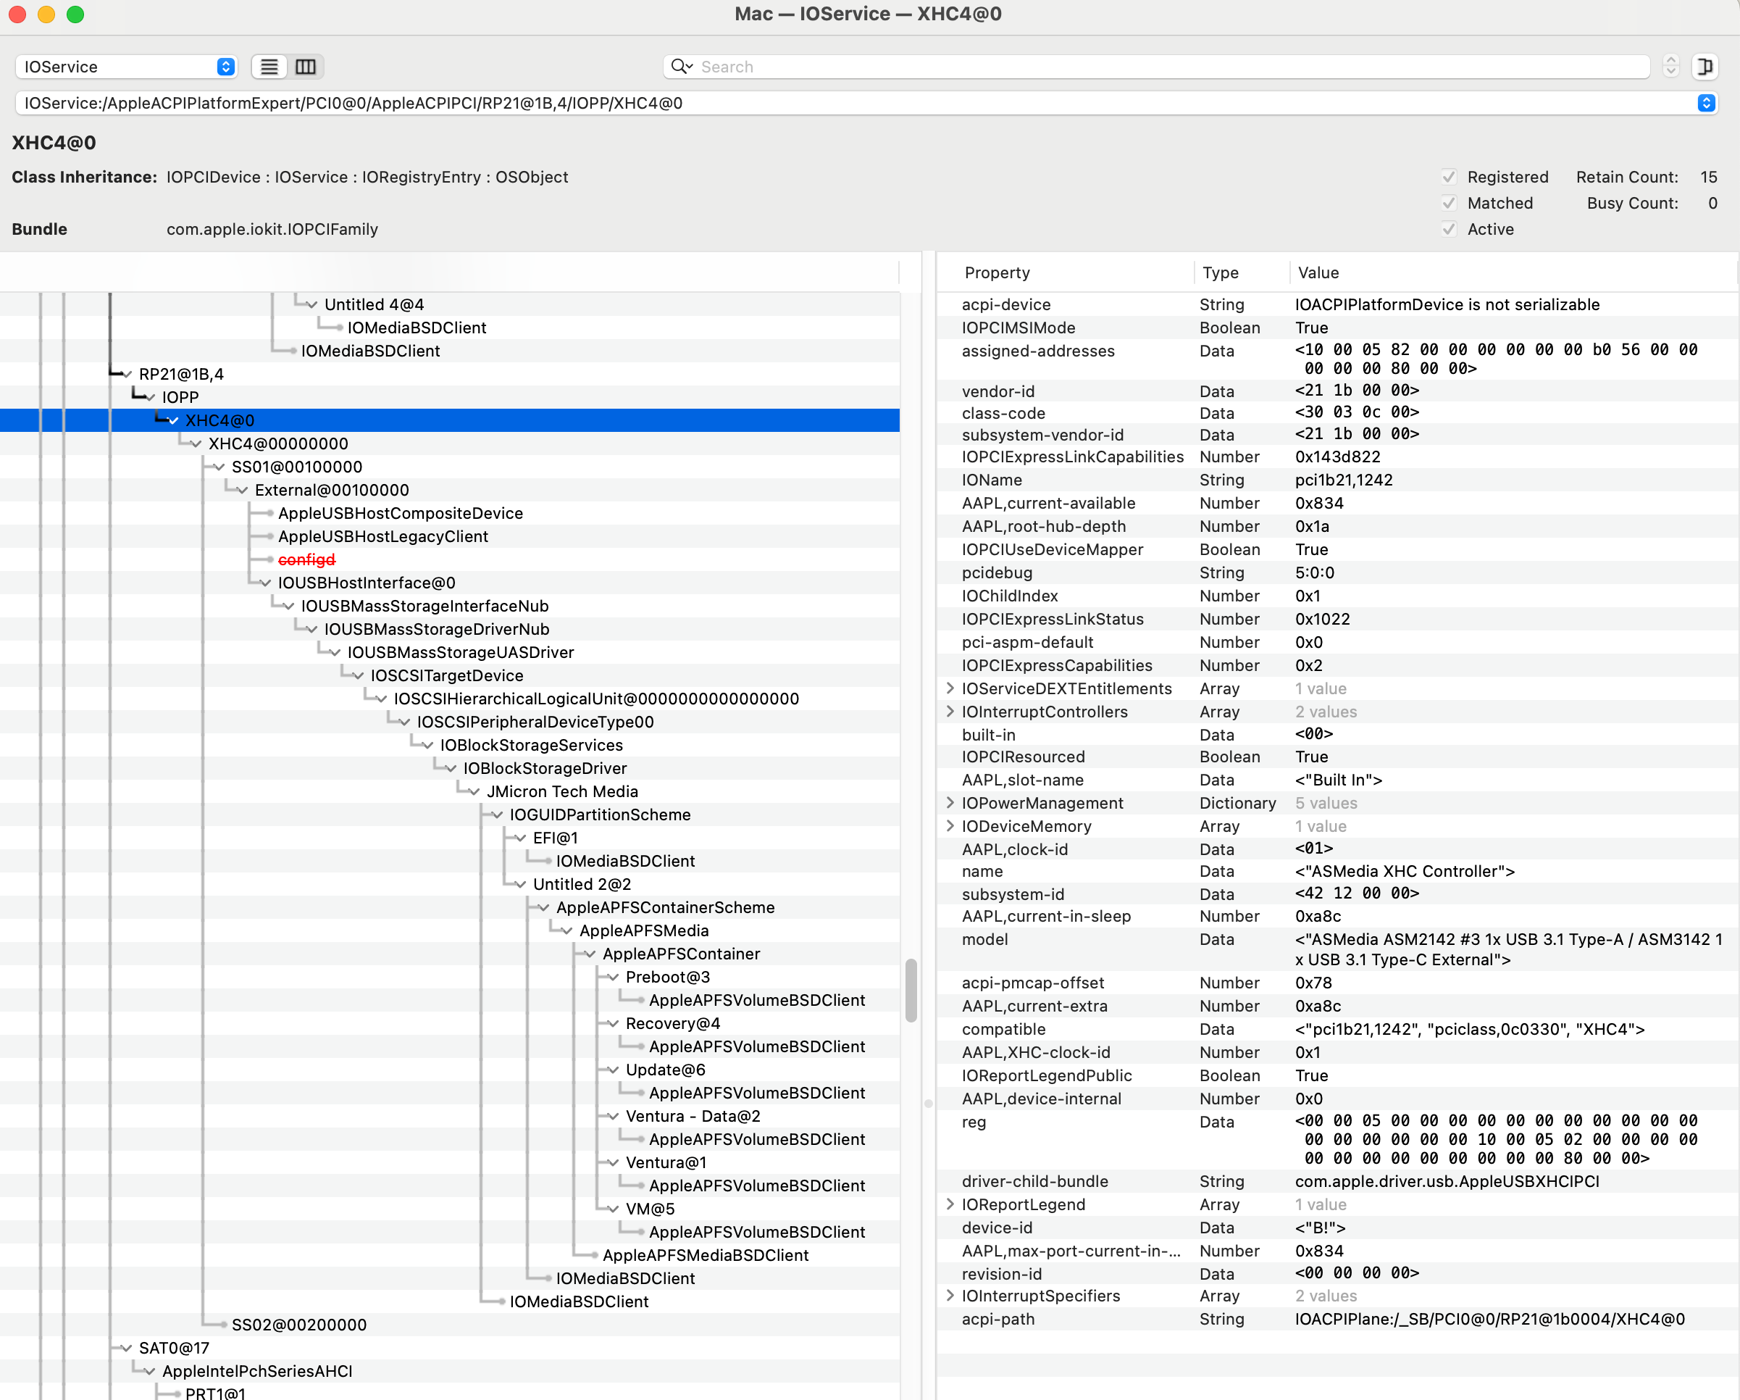1740x1400 pixels.
Task: Collapse AppleIntelPchSeriesAHCI node
Action: tap(150, 1372)
